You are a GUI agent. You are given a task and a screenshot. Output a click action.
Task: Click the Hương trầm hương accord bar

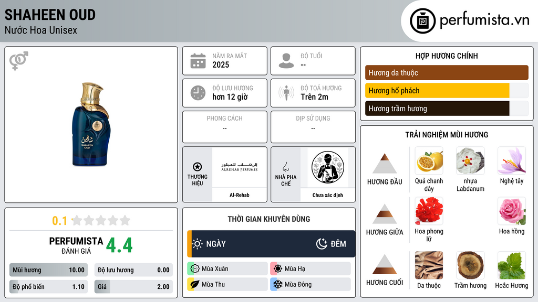coord(447,109)
